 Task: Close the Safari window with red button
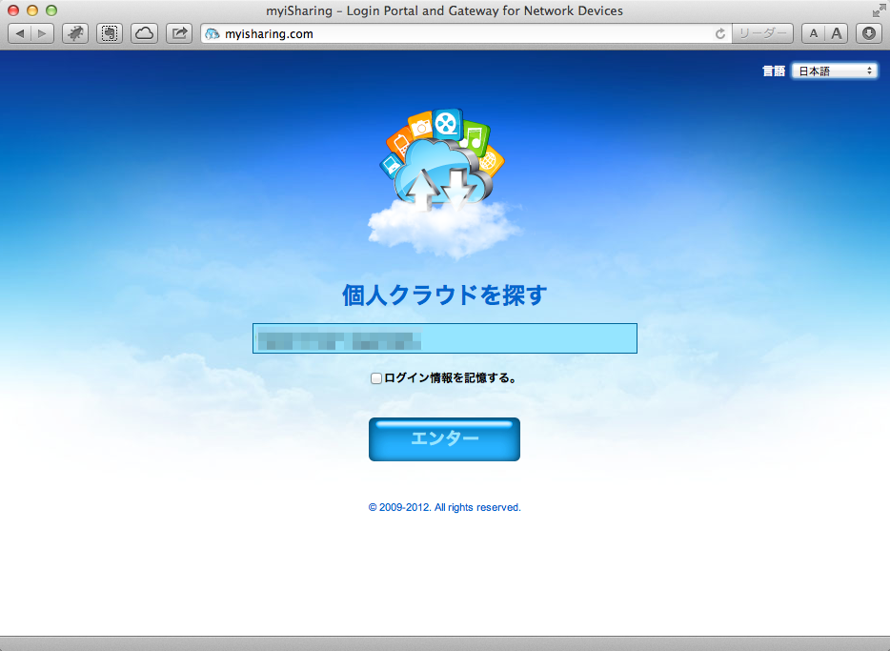(13, 10)
